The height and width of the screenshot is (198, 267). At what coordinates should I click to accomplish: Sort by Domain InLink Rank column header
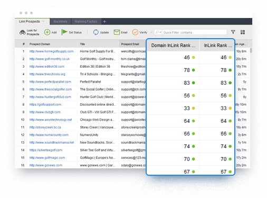[173, 46]
